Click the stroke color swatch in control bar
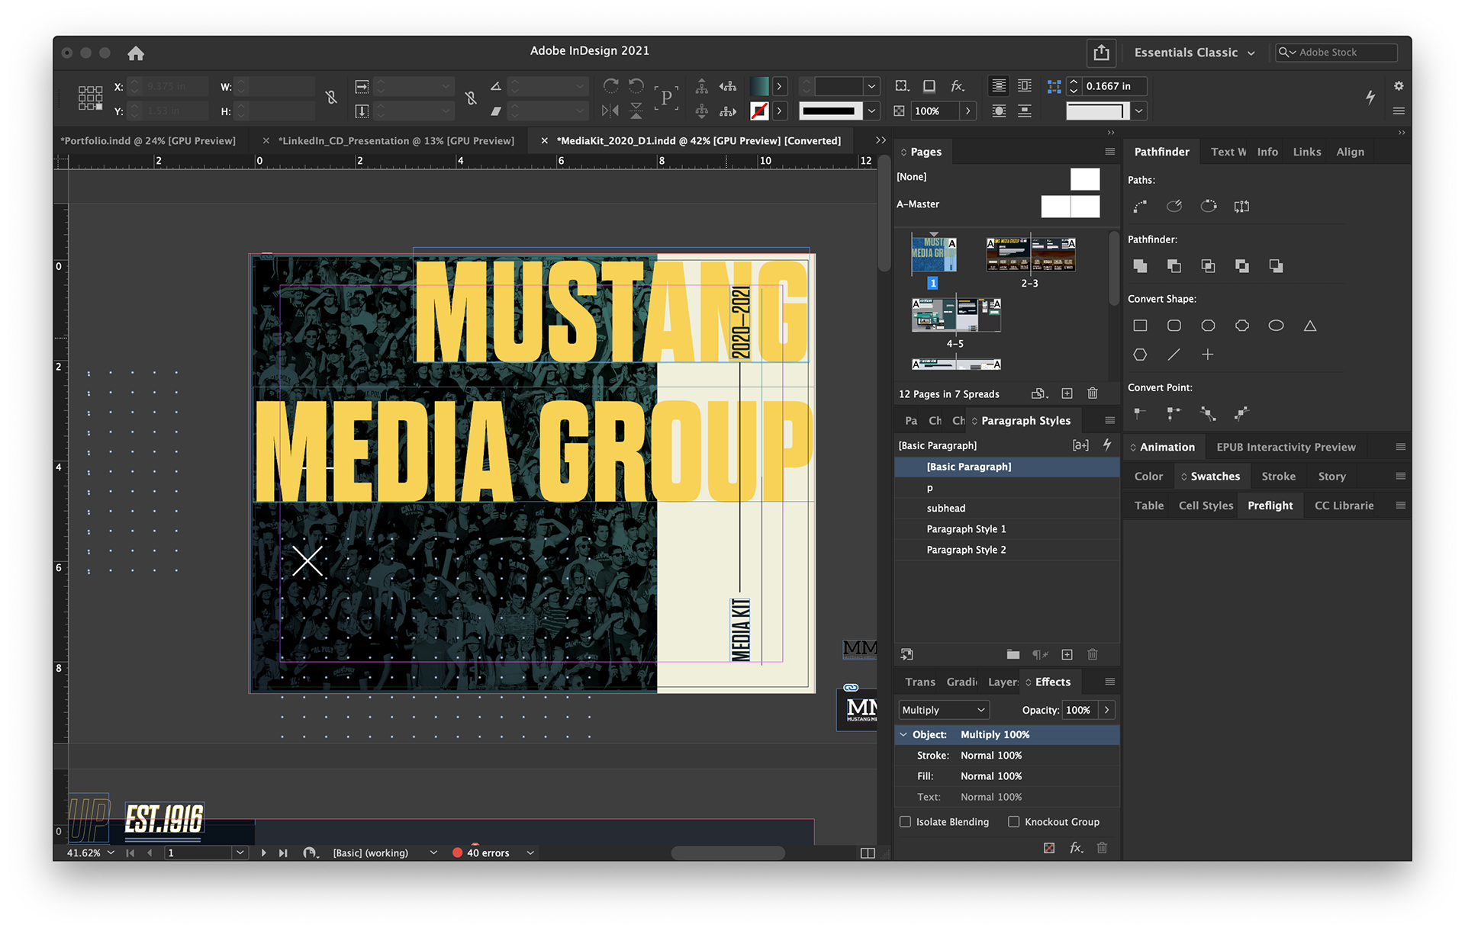Image resolution: width=1465 pixels, height=931 pixels. click(x=759, y=111)
